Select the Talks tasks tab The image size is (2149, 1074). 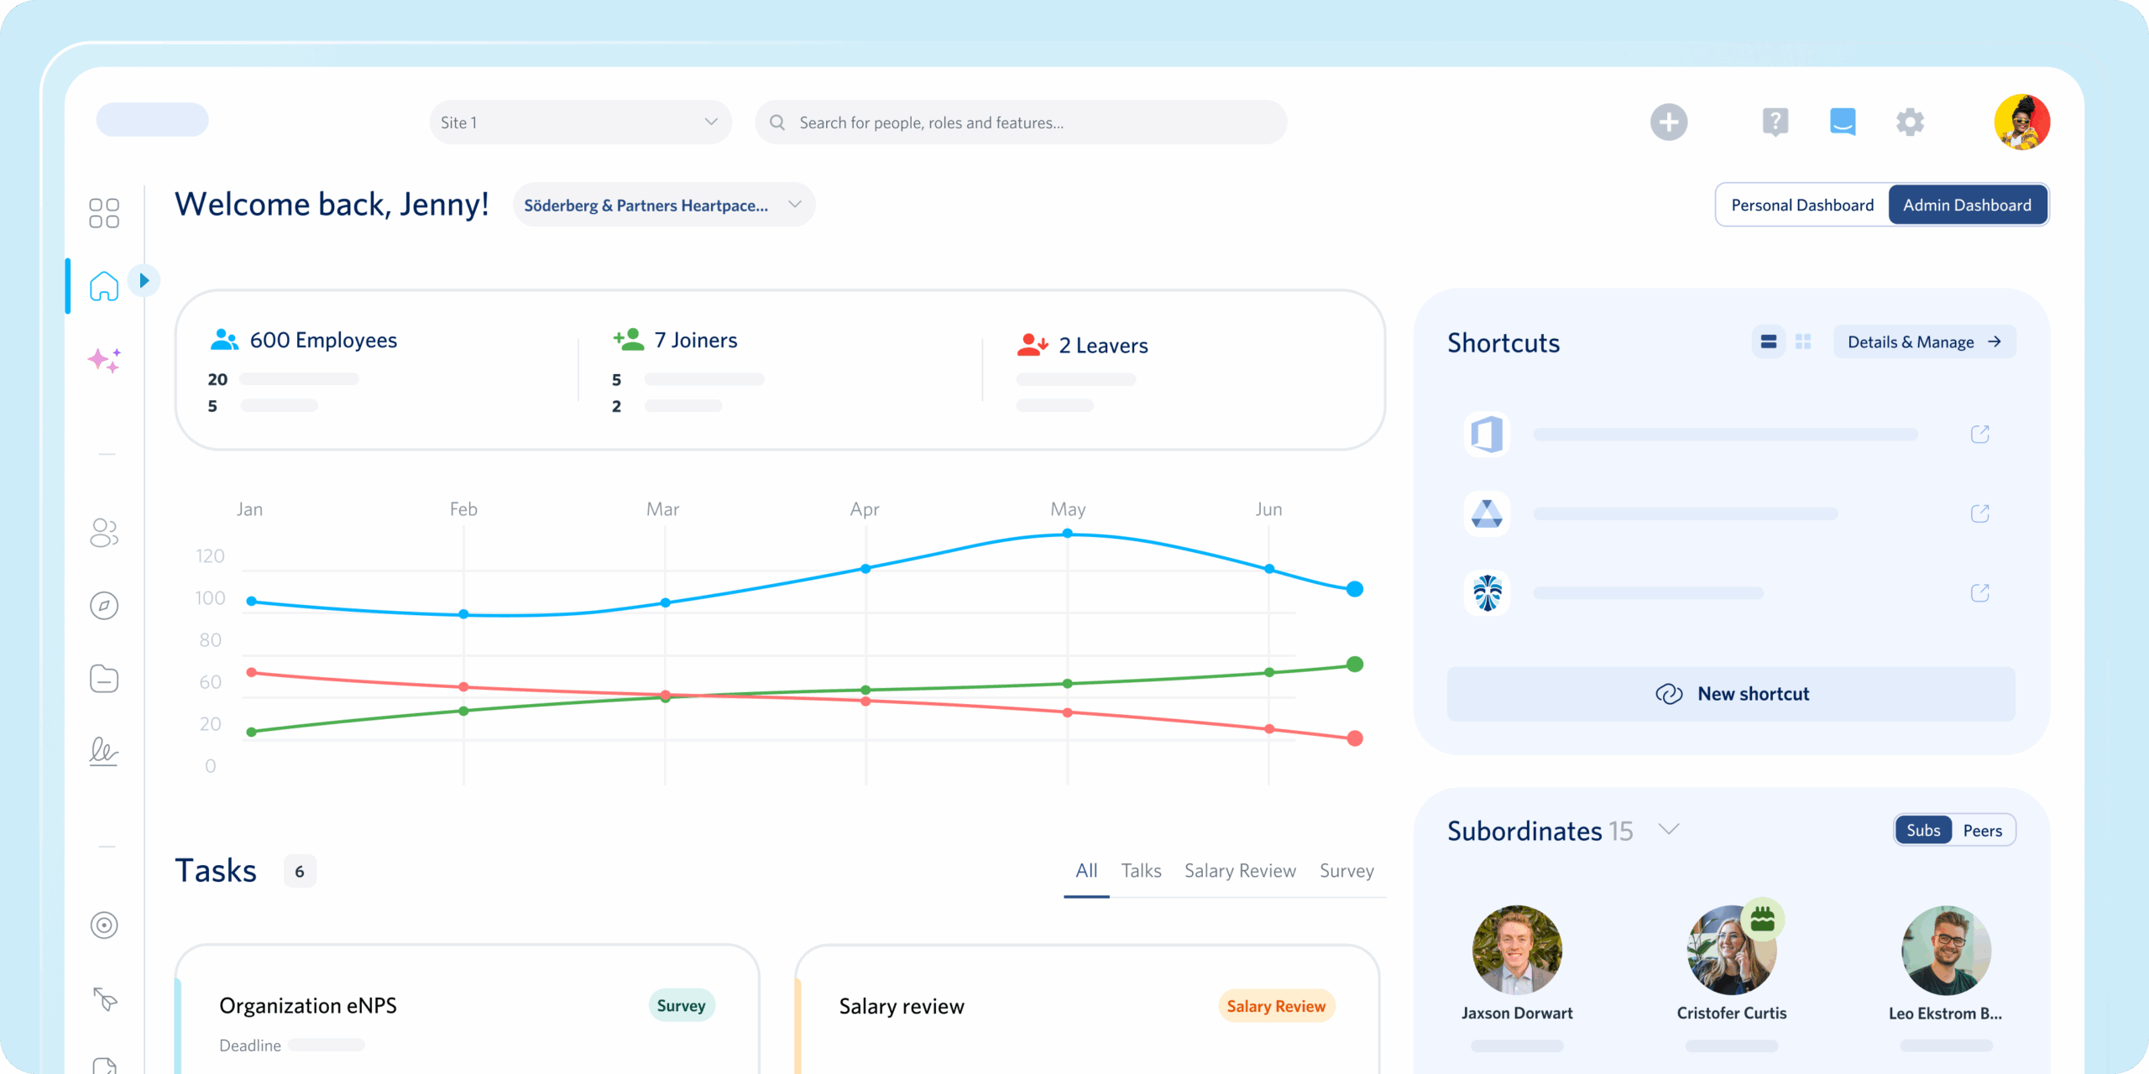point(1141,871)
